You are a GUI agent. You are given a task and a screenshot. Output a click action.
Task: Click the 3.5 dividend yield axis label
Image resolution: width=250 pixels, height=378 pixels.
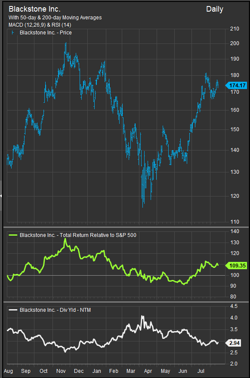coord(235,329)
